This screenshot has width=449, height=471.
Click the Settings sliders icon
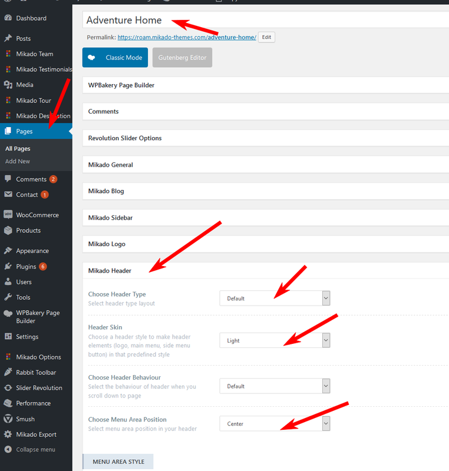coord(8,336)
